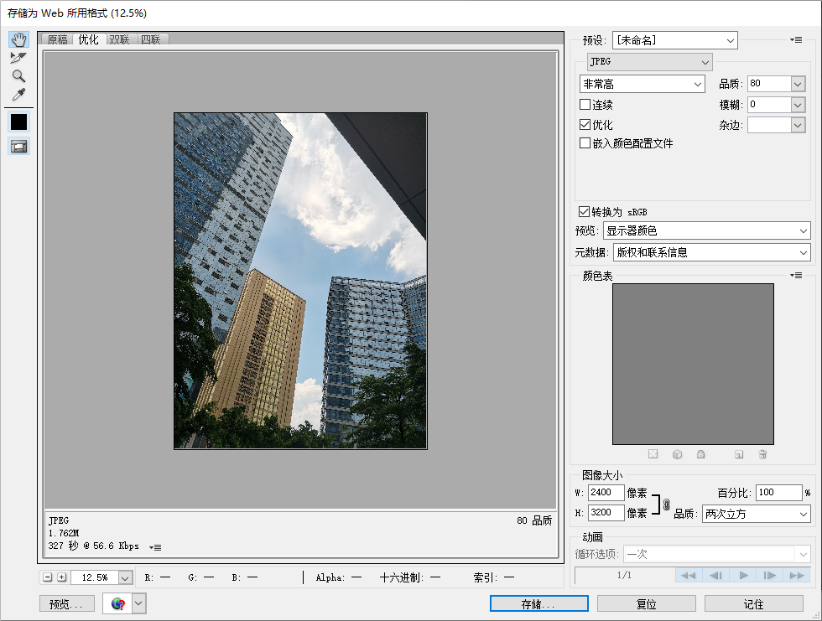The height and width of the screenshot is (621, 822).
Task: Switch to the 原稿 (Original) tab
Action: coord(57,39)
